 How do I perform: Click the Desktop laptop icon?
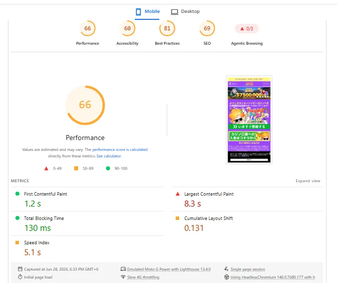(x=175, y=12)
